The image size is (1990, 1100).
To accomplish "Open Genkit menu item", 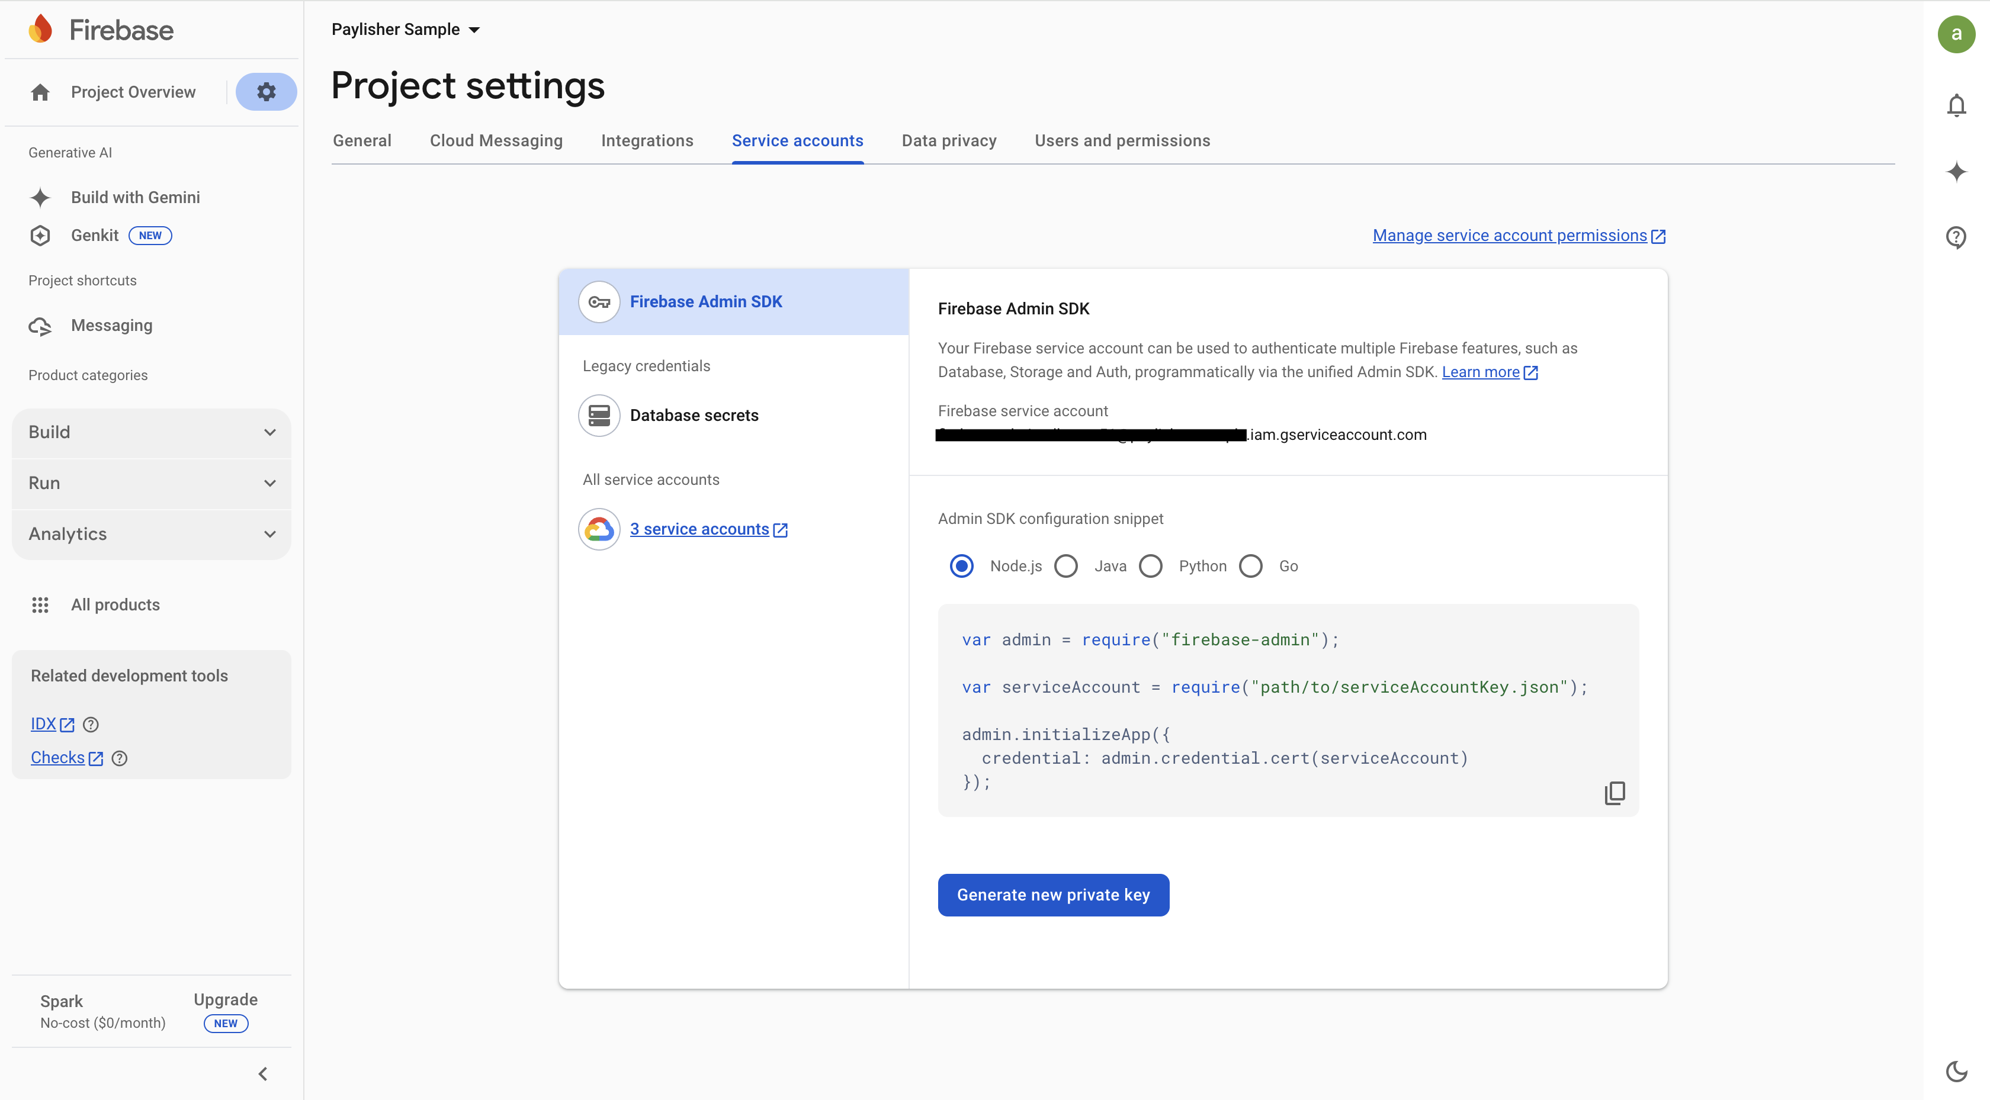I will pos(94,236).
